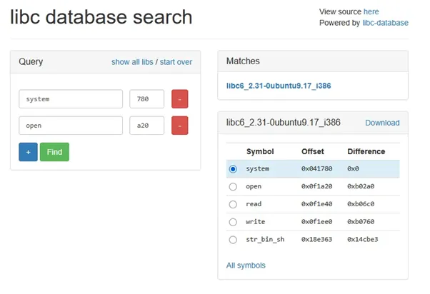Click the offset value 0x18e363
The width and height of the screenshot is (430, 294).
[316, 240]
